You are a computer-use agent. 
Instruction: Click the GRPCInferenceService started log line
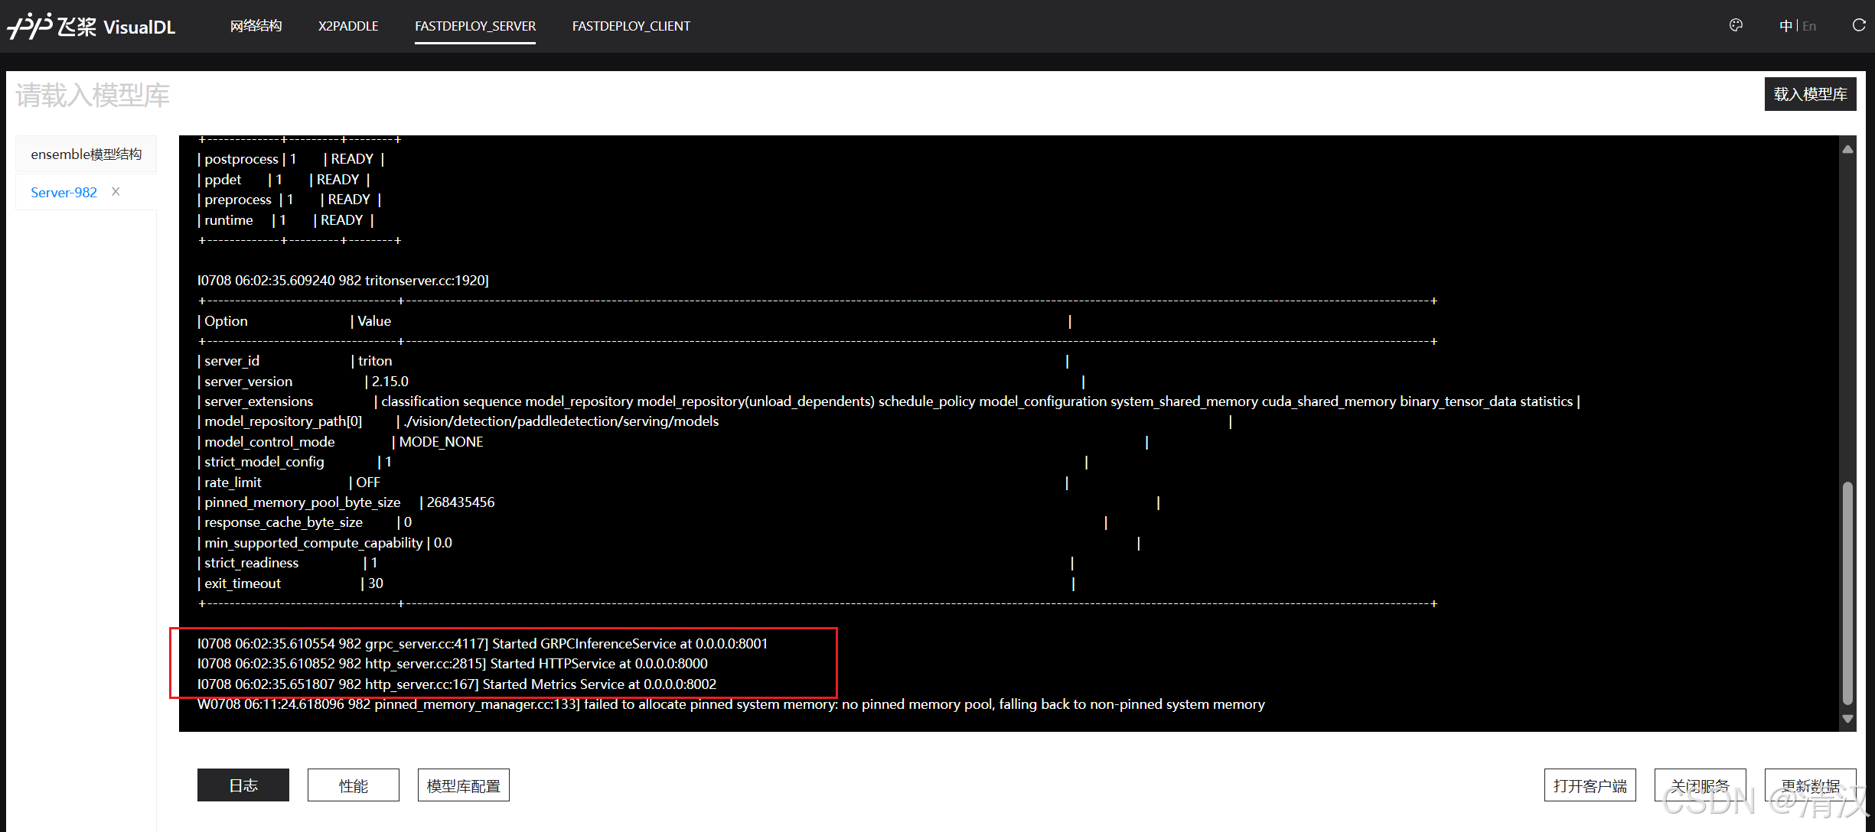(x=482, y=644)
